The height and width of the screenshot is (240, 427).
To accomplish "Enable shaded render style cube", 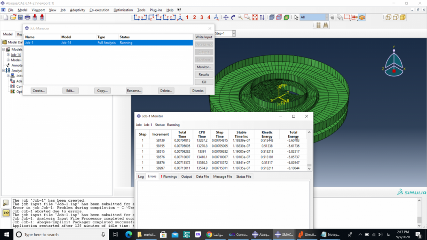I will (403, 17).
